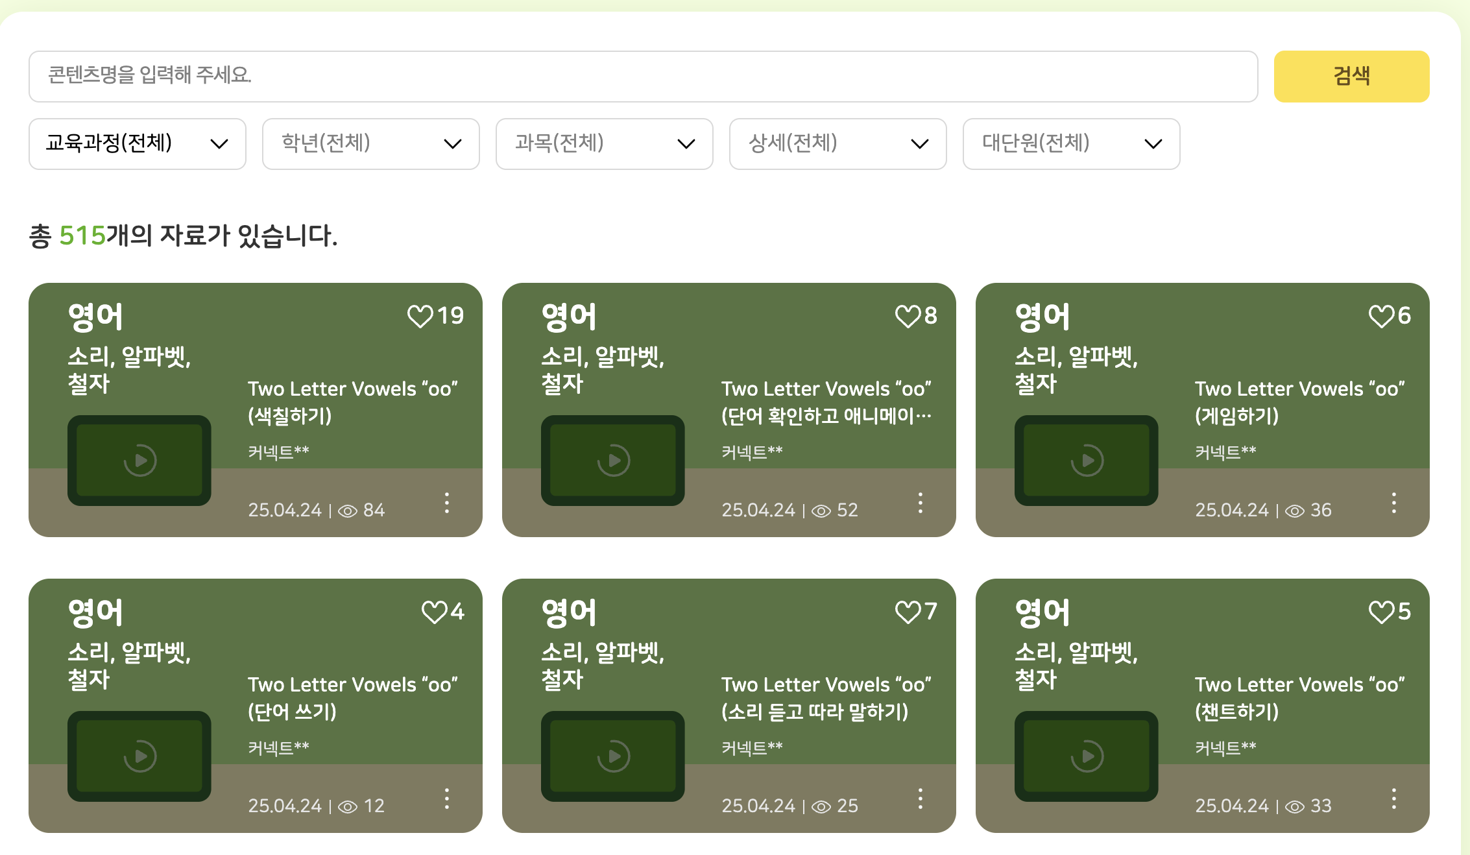Focus the 콘텐츠명 search input field

tap(642, 77)
